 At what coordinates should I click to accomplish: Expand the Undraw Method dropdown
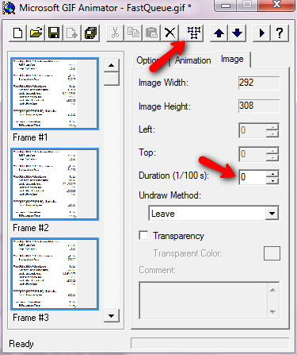[272, 213]
